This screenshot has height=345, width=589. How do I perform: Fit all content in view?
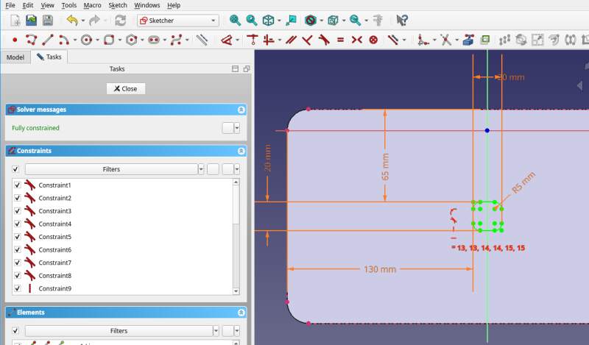[235, 21]
